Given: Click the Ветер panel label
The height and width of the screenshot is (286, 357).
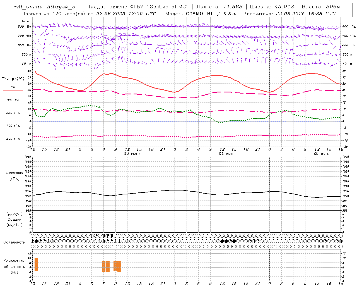Looking at the screenshot, I should pos(26,21).
